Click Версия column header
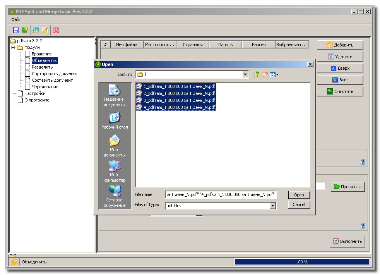The height and width of the screenshot is (275, 380). [258, 45]
